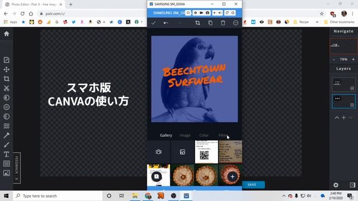Select the Draw brush tool
The width and height of the screenshot is (358, 201).
(6, 145)
